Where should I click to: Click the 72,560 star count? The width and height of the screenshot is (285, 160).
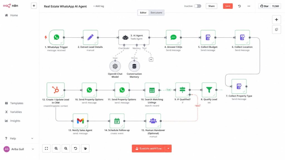tap(275, 6)
